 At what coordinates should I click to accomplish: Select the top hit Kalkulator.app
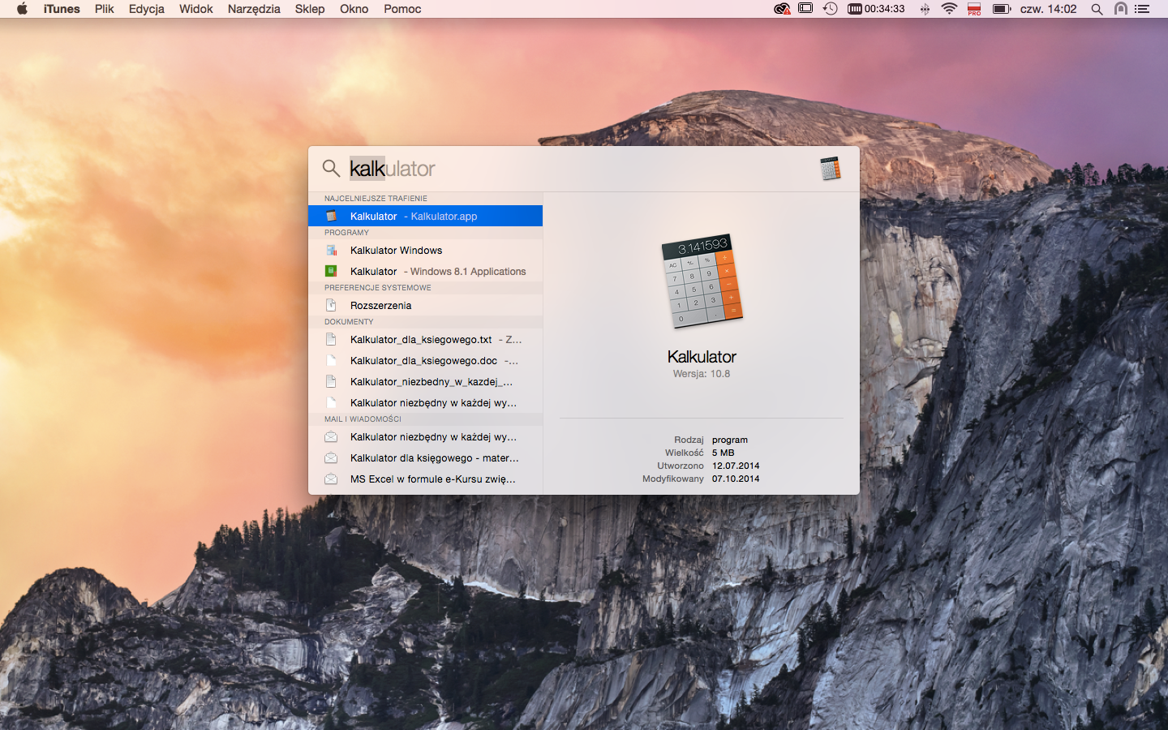click(425, 216)
